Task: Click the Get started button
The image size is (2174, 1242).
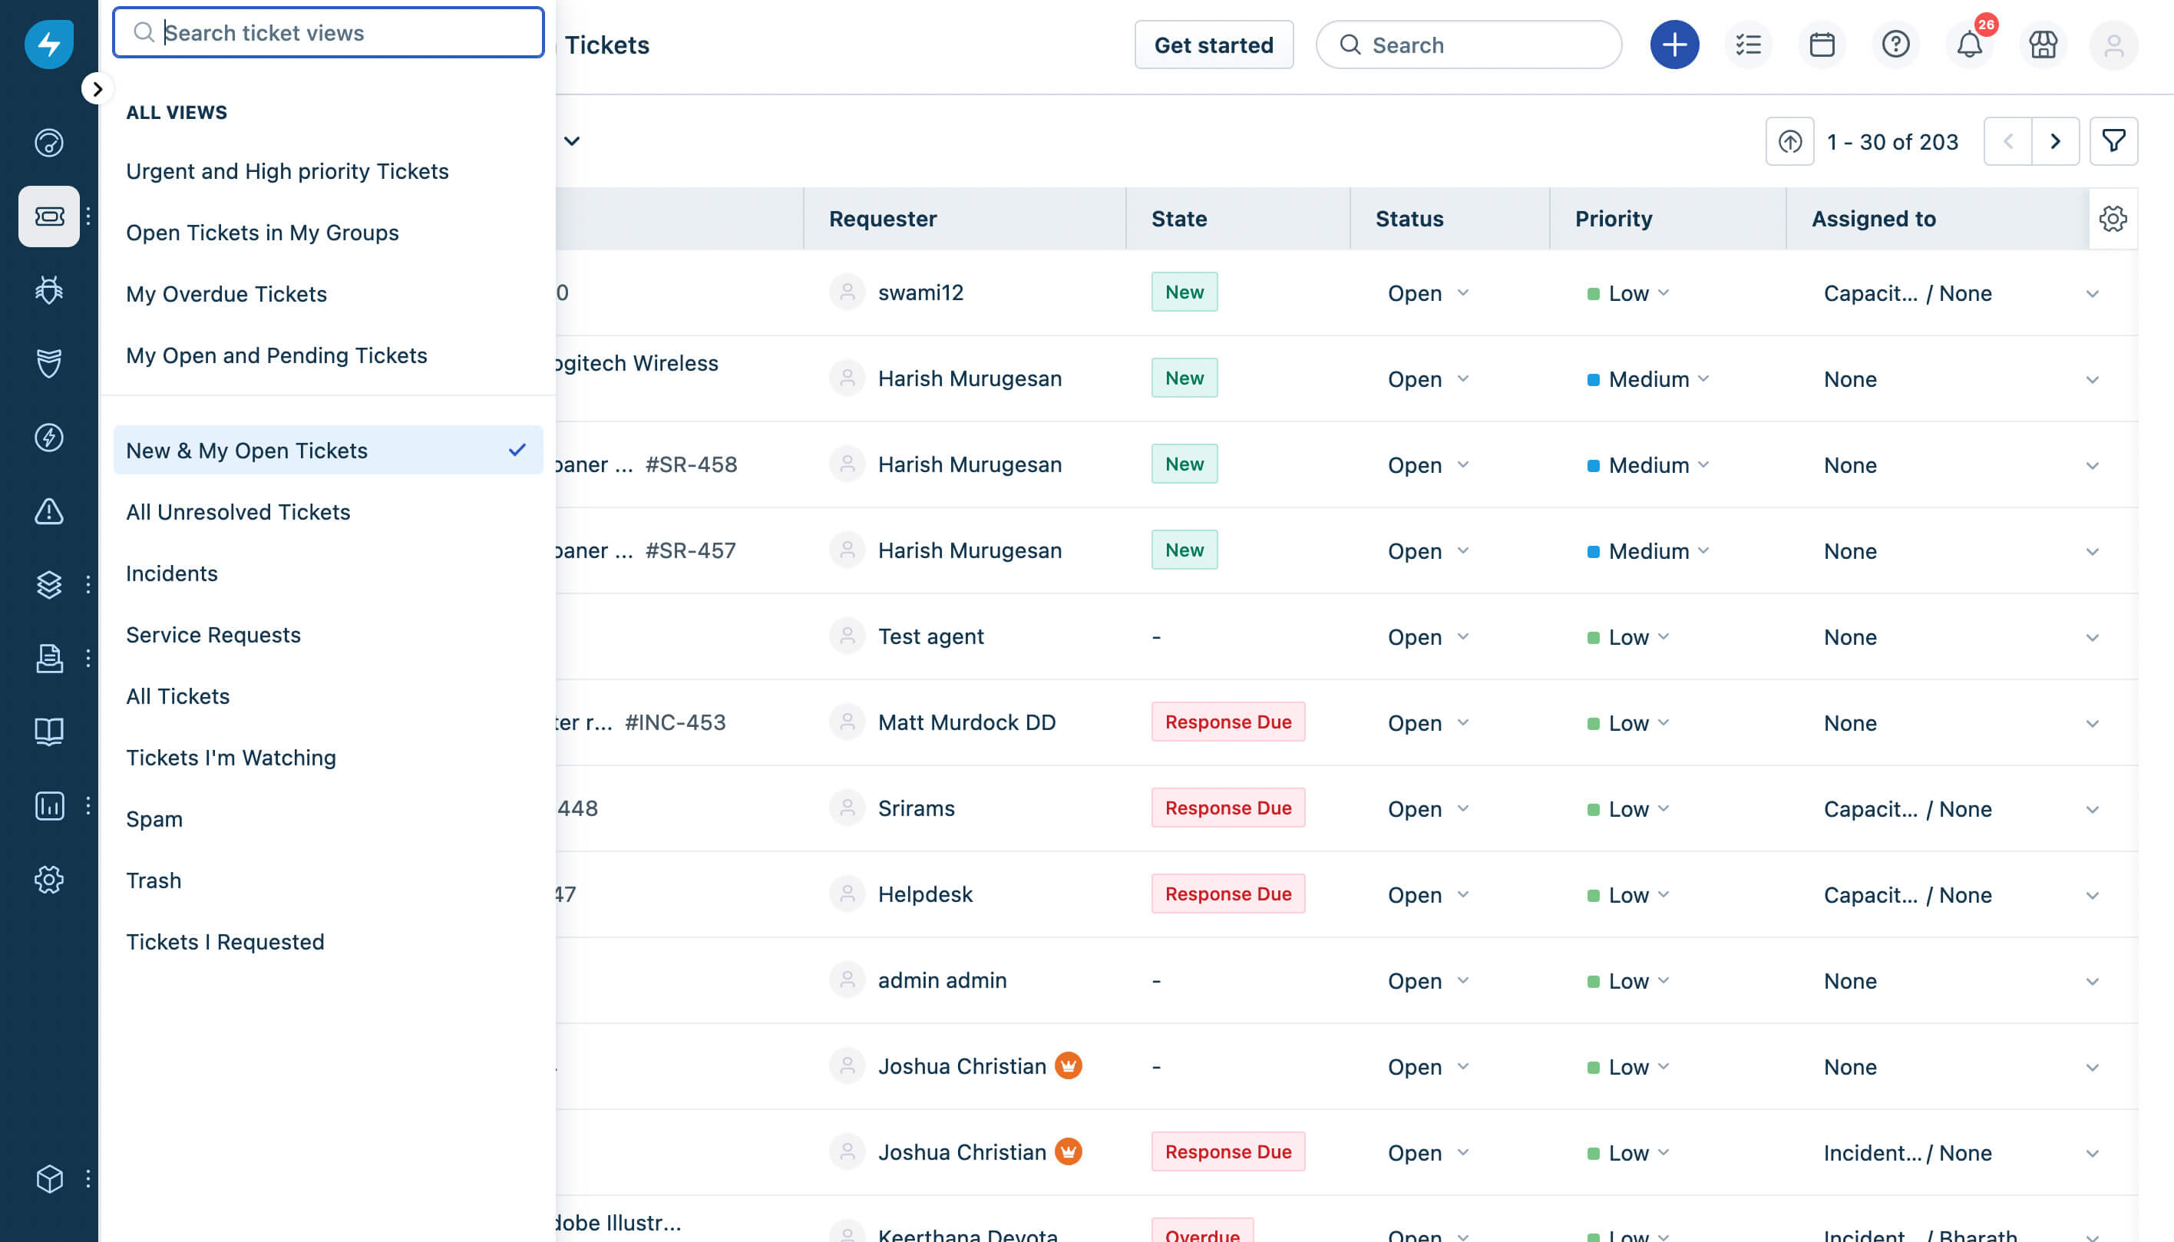Action: (1213, 45)
